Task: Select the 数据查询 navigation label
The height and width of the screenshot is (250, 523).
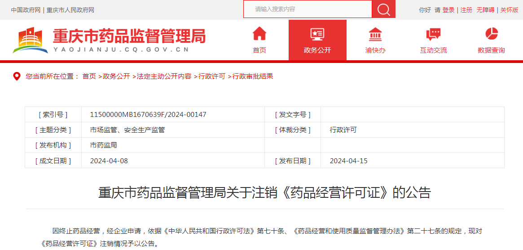Action: tap(491, 50)
